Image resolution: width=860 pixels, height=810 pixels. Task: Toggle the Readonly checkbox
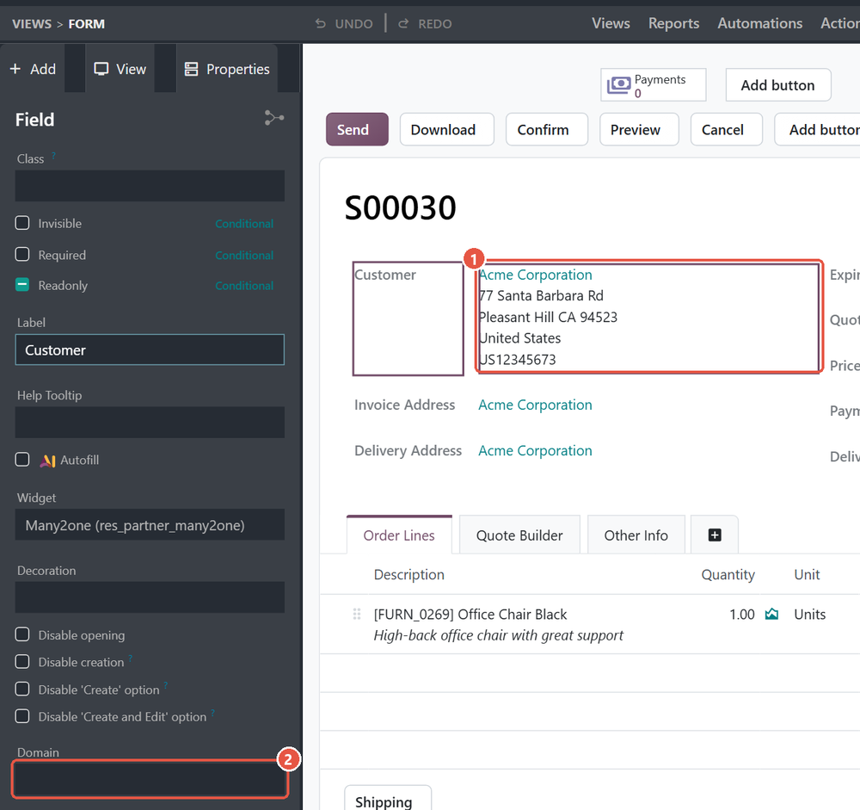[x=22, y=284]
